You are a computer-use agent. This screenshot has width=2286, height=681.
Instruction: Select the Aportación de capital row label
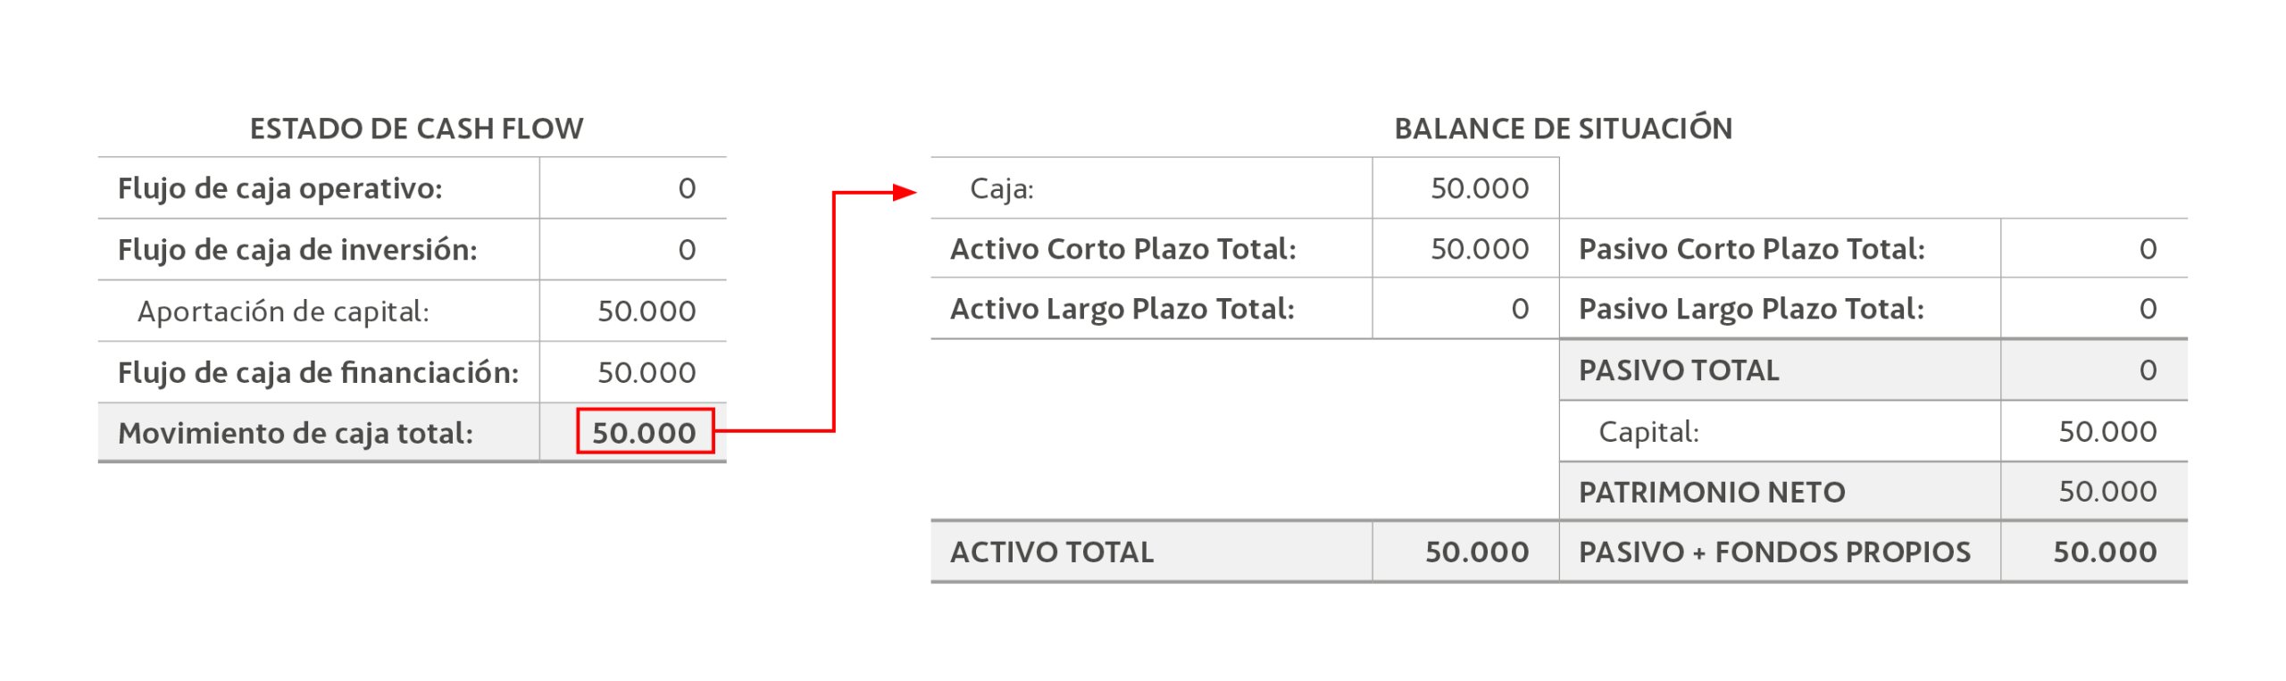[283, 311]
